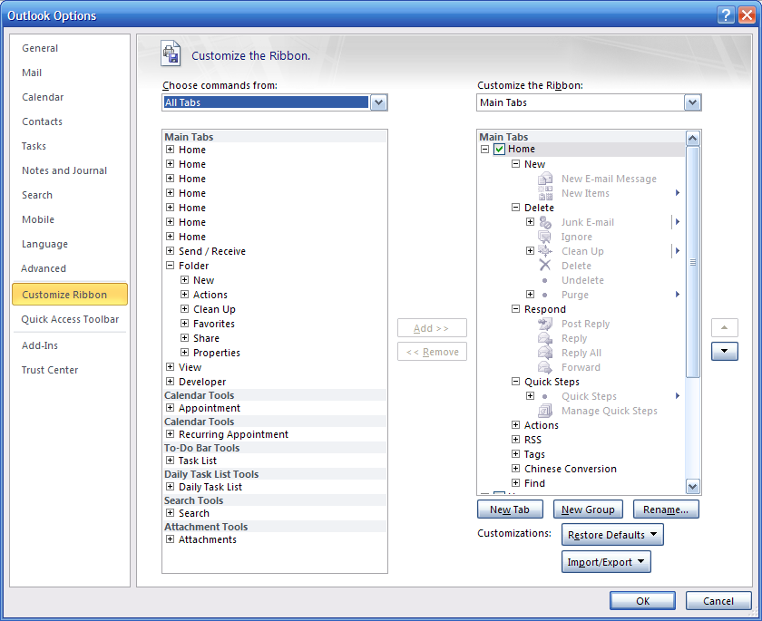The height and width of the screenshot is (621, 762).
Task: Select the Tags group on right
Action: point(534,454)
